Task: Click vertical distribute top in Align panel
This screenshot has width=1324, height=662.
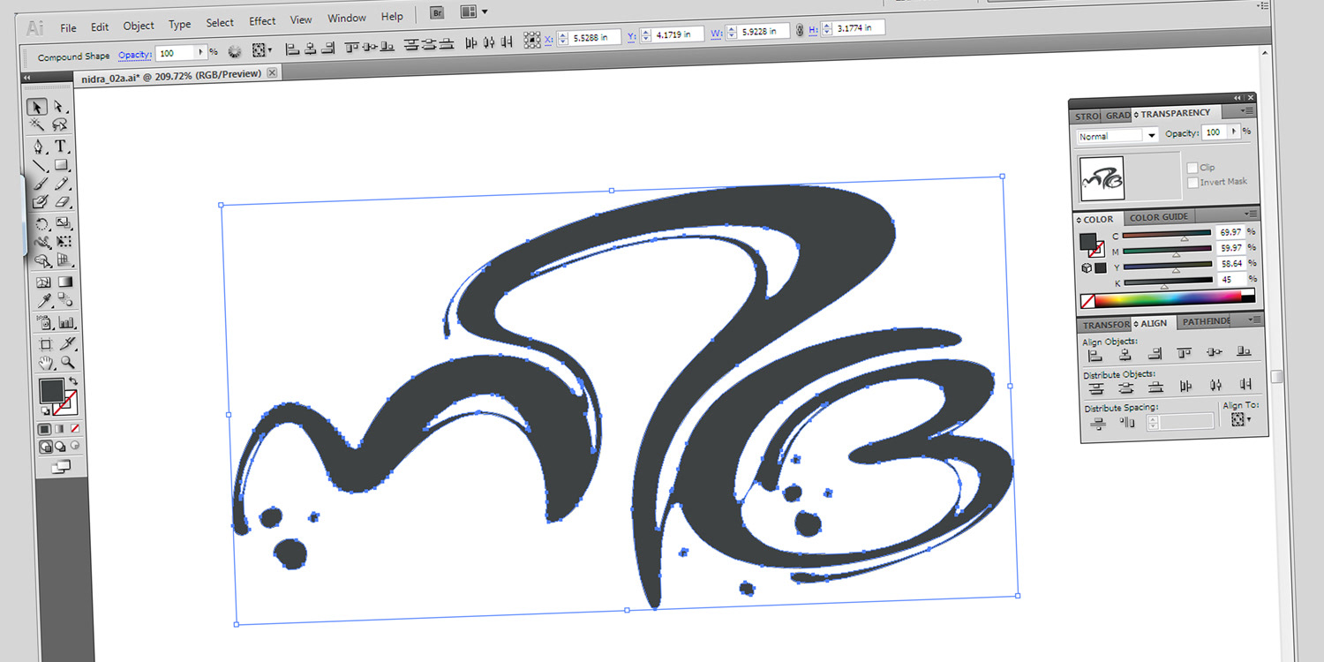Action: pos(1096,387)
